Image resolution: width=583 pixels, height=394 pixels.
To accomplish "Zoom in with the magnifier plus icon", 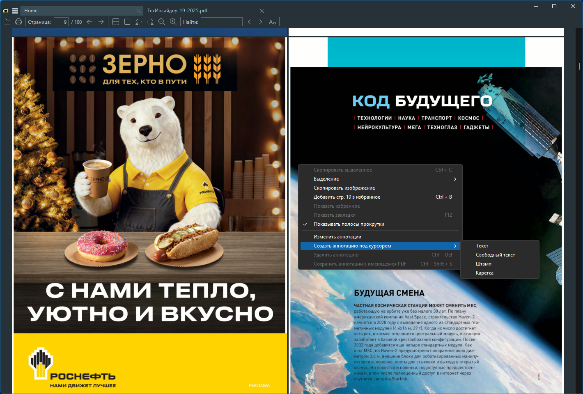I will [x=173, y=22].
